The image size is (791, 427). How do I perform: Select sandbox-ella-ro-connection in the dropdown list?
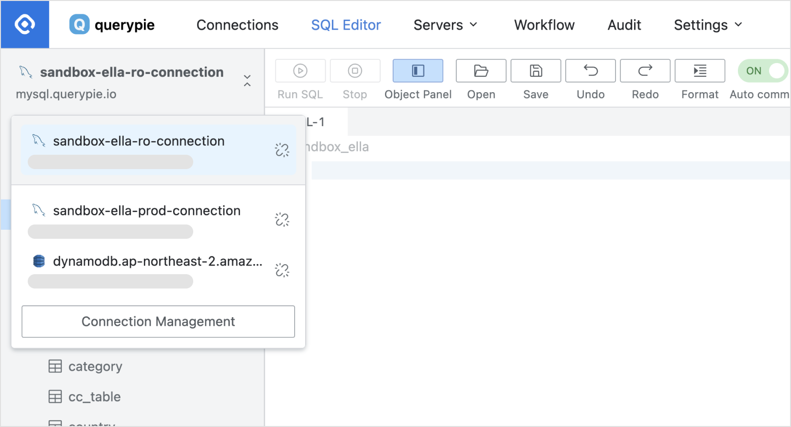(x=158, y=150)
